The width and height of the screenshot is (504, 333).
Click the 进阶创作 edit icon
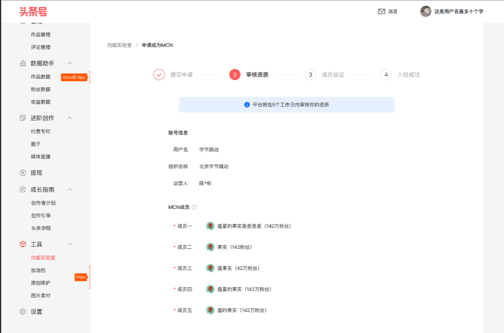tap(23, 118)
